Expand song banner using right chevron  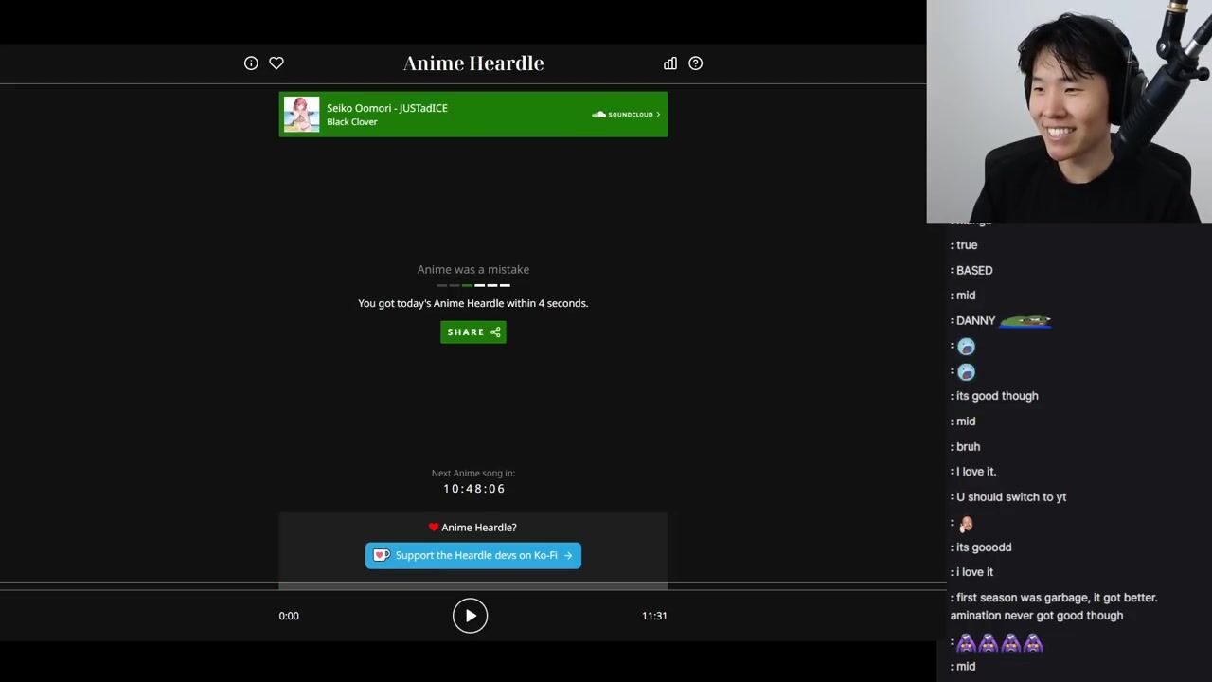pyautogui.click(x=658, y=115)
